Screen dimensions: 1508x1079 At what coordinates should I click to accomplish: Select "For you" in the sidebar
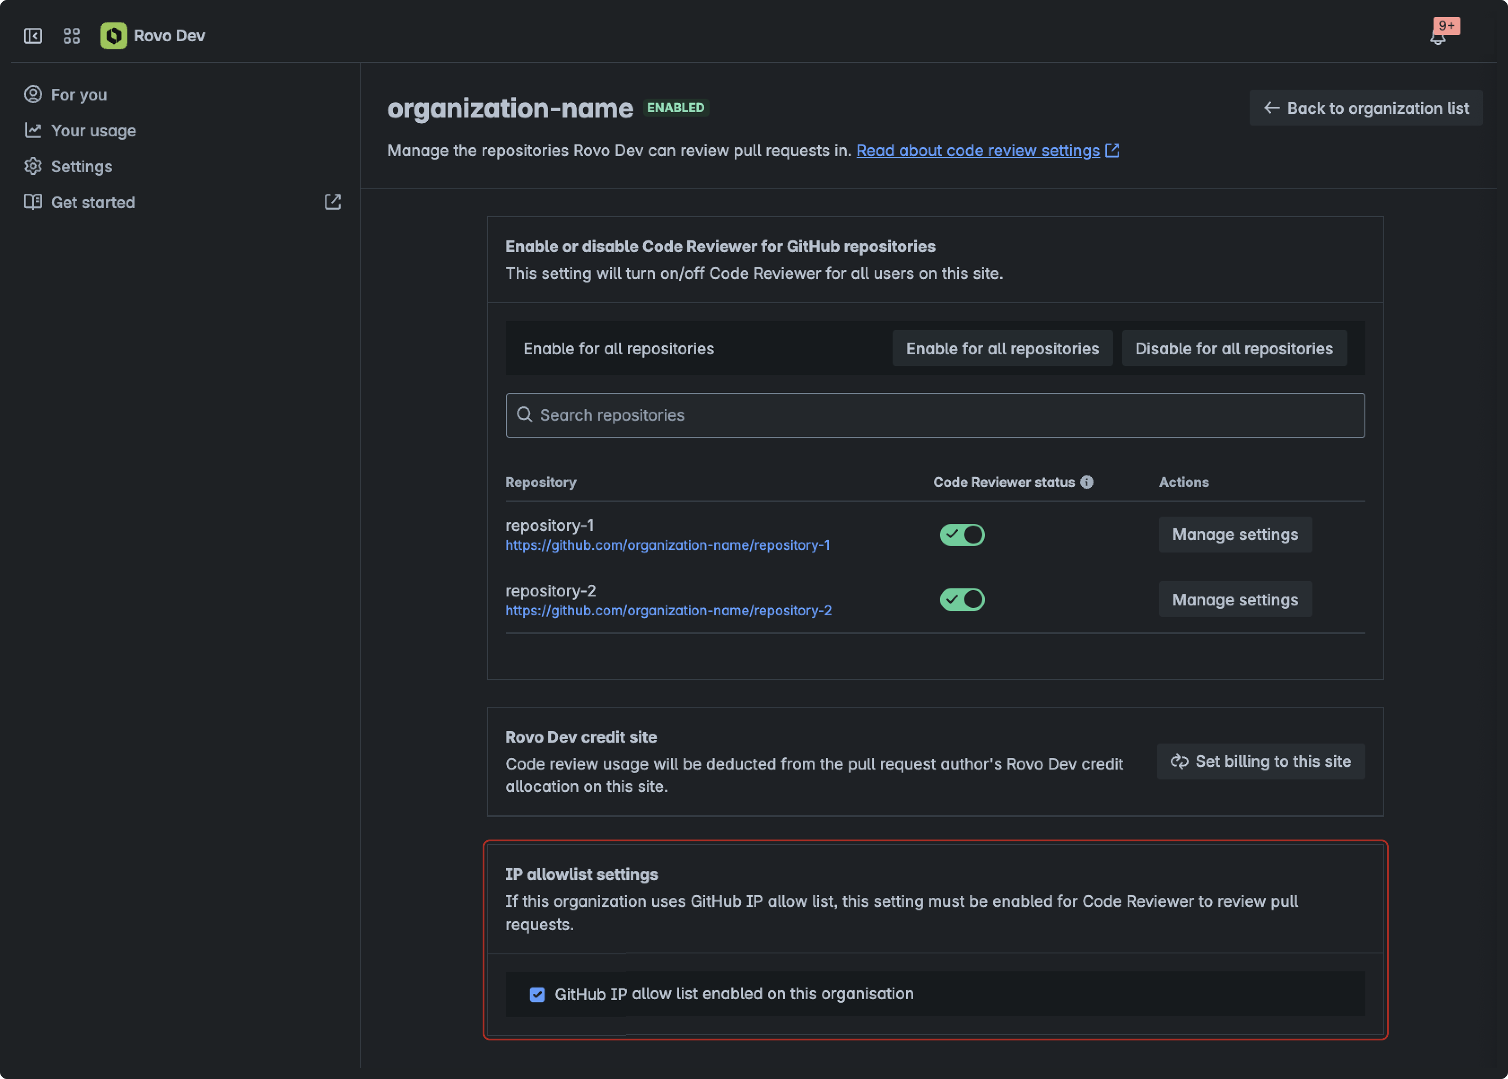[78, 94]
